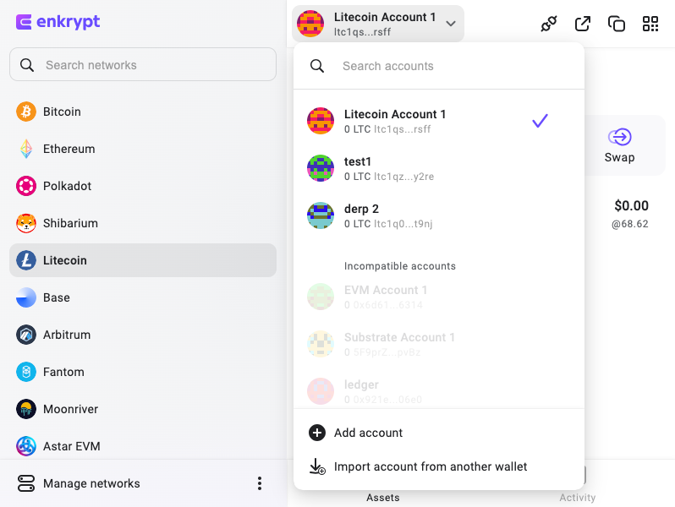Select the Ethereum network

[143, 149]
